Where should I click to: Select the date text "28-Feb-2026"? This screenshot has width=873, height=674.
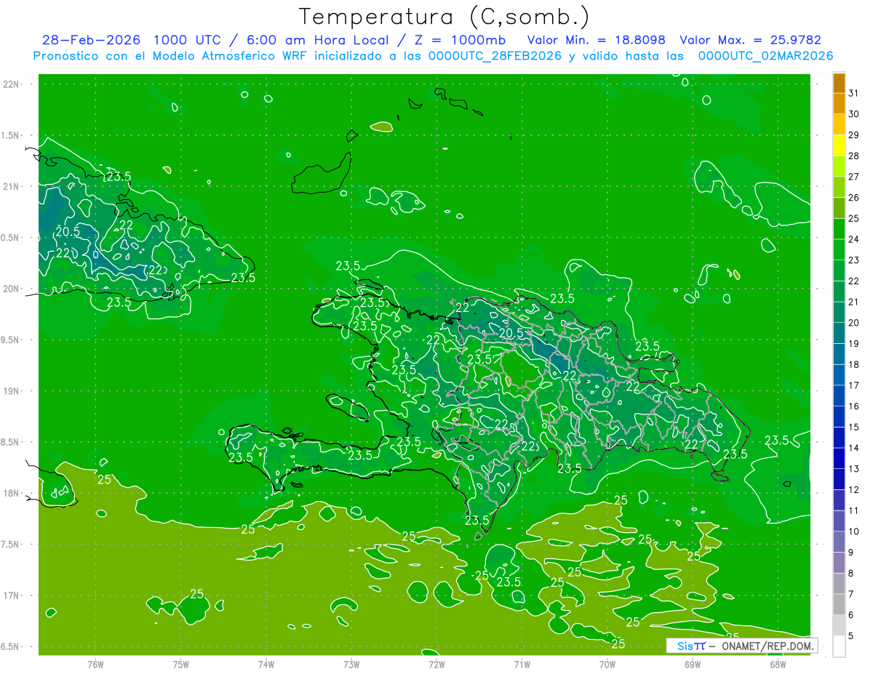[x=90, y=40]
